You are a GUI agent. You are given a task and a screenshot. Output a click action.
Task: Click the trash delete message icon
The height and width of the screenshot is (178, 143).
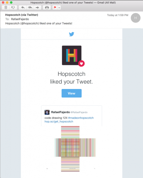tap(6, 7)
